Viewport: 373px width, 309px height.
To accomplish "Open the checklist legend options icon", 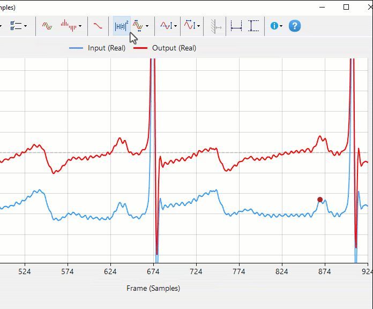I will click(16, 26).
